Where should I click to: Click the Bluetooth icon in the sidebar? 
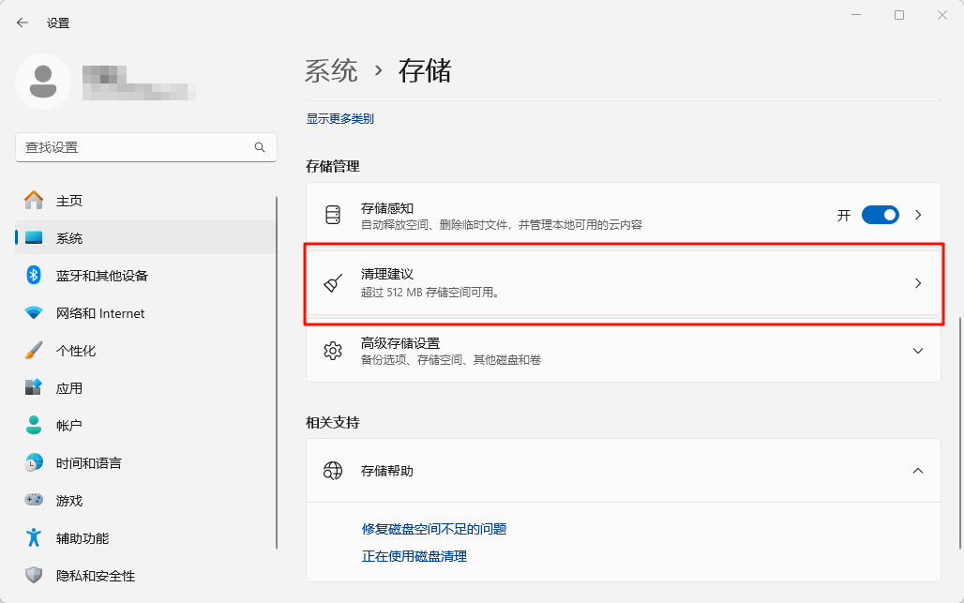[x=34, y=276]
